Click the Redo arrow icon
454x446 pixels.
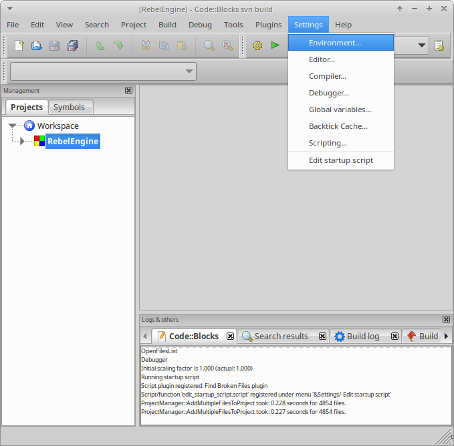point(118,45)
